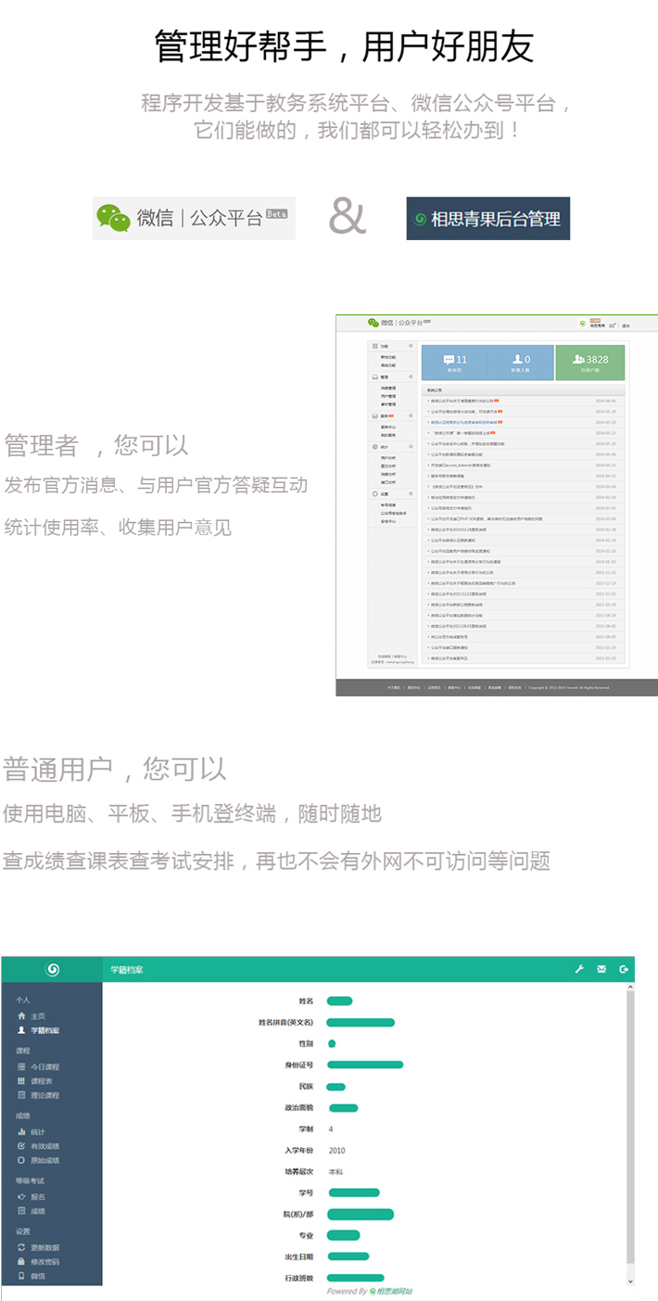Open the 11 新消息 card
658x1301 pixels.
455,363
